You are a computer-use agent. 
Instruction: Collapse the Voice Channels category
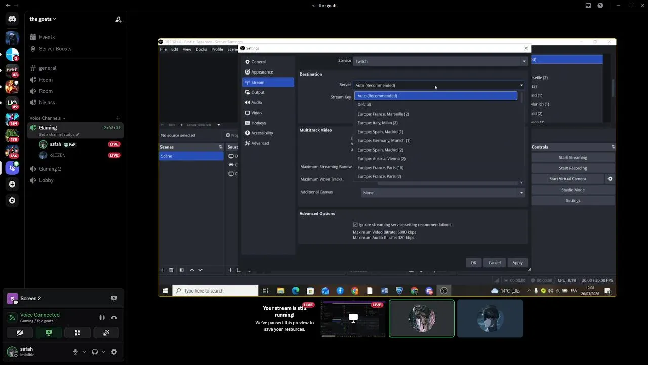pyautogui.click(x=47, y=118)
